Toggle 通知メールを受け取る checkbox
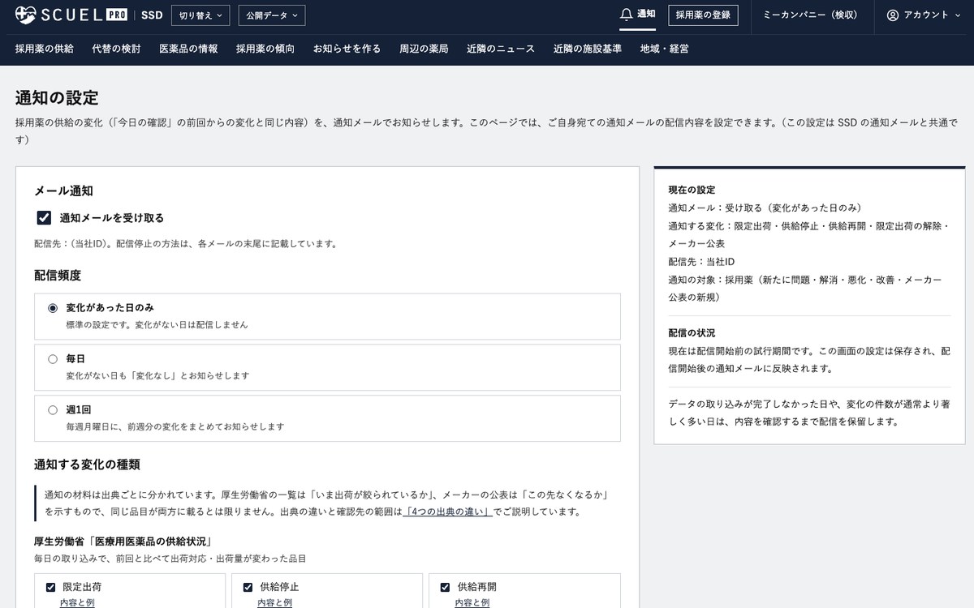 [x=45, y=217]
